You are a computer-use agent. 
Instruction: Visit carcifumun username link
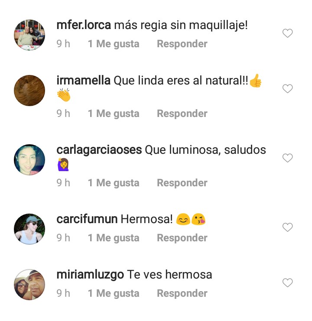[87, 219]
